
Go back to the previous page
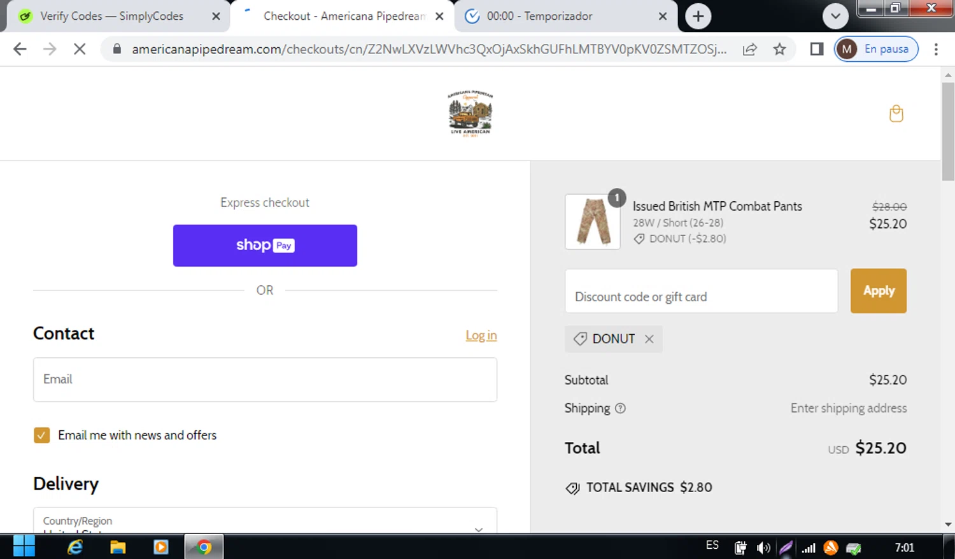pyautogui.click(x=20, y=49)
